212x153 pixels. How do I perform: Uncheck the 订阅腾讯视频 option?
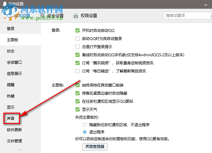(77, 63)
